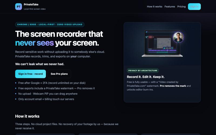Click the 'never sees' gradient headline text
Viewport: 216px width, 135px height.
35,43
